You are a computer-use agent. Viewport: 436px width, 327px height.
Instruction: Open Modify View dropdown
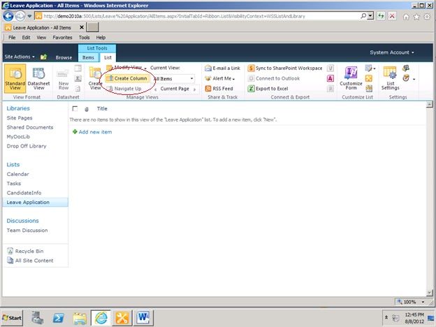click(x=126, y=68)
